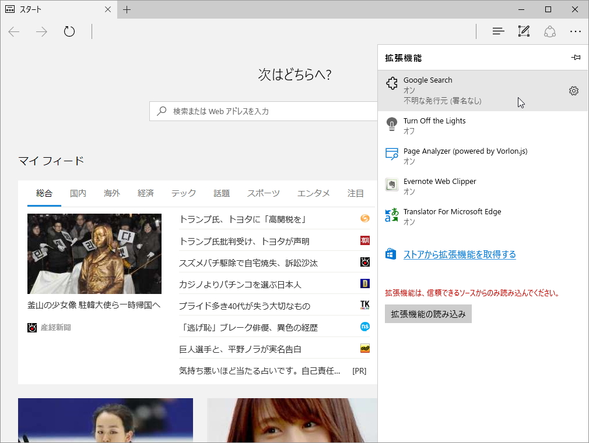The image size is (589, 443).
Task: Click the 産経新聞 source label
Action: [55, 328]
